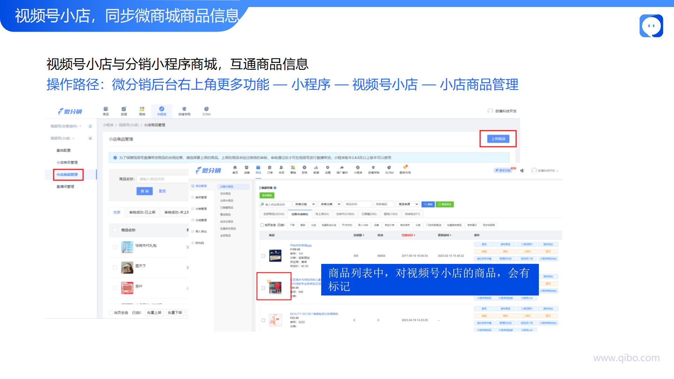Viewport: 674px width, 379px height.
Task: Open 直播间管理 in the left sidebar
Action: click(x=65, y=187)
